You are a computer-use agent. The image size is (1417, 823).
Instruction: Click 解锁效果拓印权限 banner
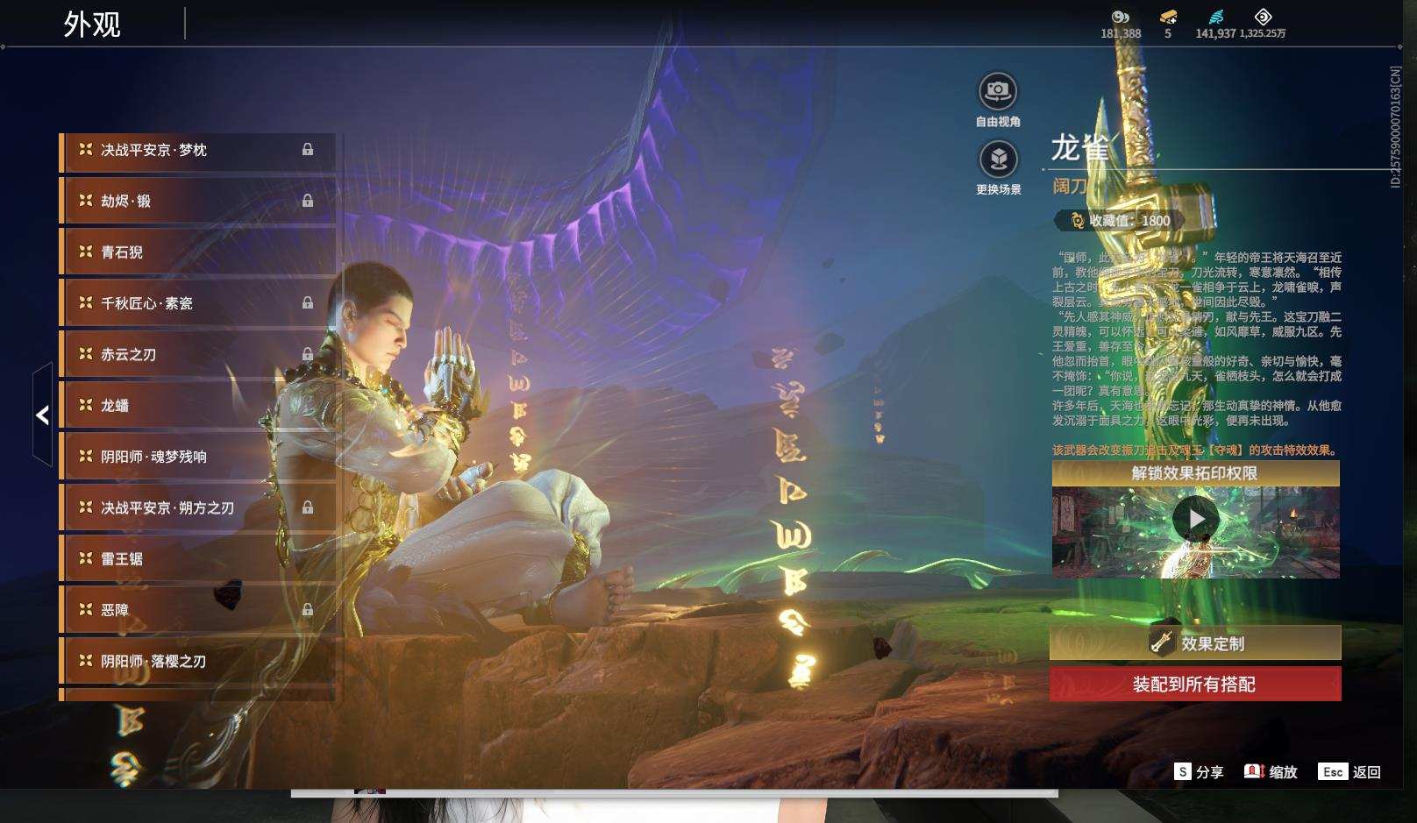(1196, 473)
